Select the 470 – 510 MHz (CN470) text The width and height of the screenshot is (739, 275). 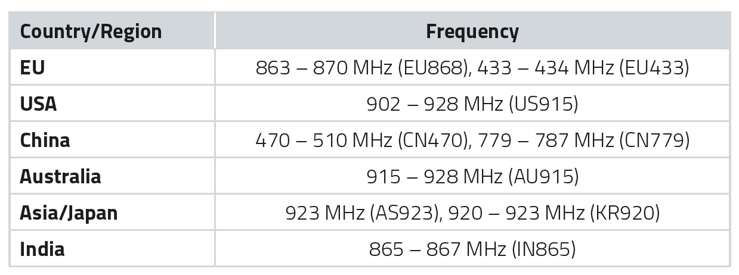click(361, 140)
